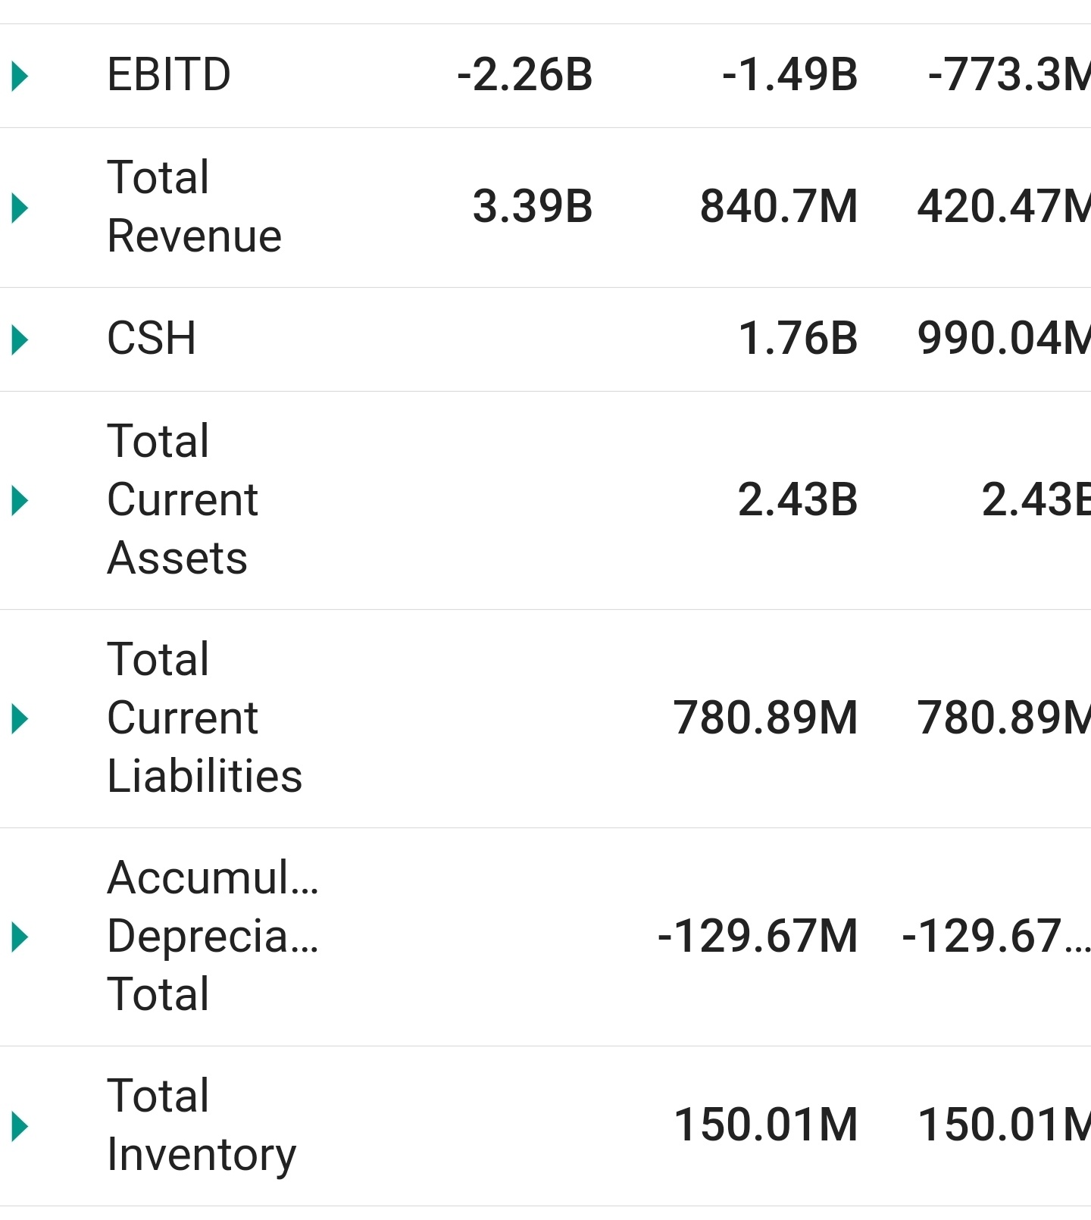The image size is (1091, 1220).
Task: Expand the Total Inventory row arrow
Action: (20, 1126)
